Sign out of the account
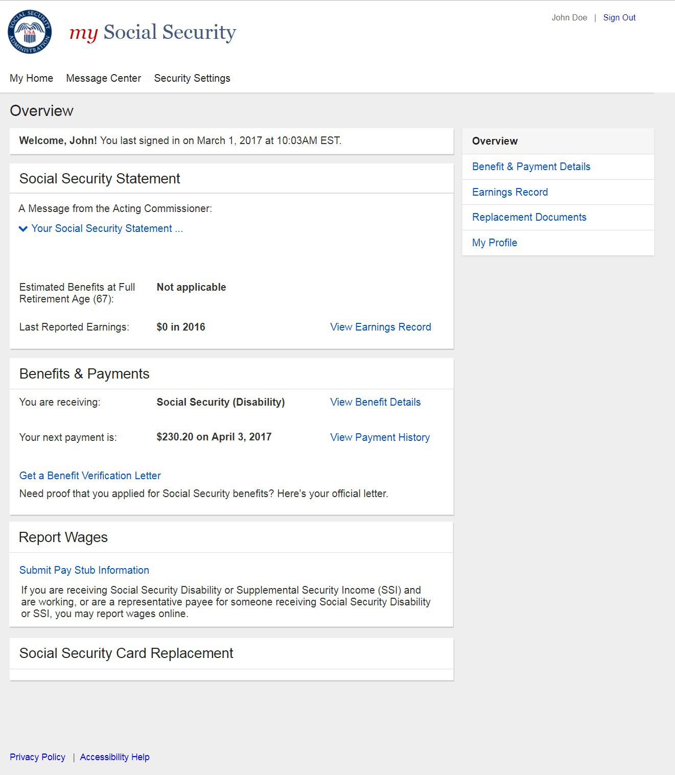Image resolution: width=675 pixels, height=775 pixels. 619,17
